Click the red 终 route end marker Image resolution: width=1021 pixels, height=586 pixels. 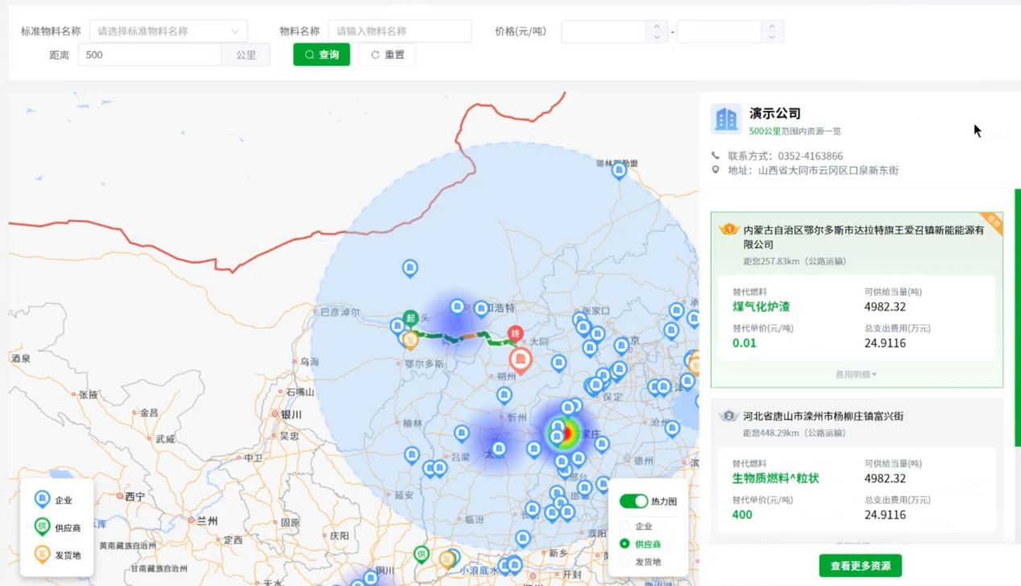(x=515, y=333)
